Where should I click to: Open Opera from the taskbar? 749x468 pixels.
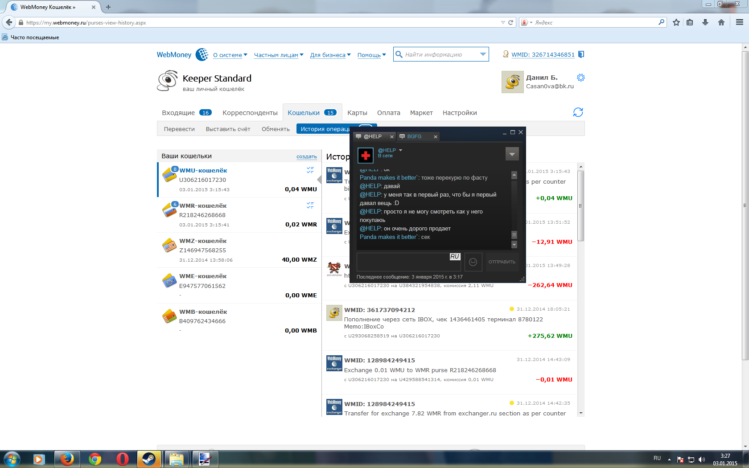coord(123,459)
